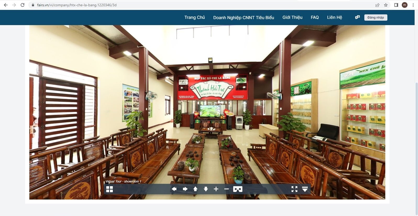This screenshot has height=216, width=418.
Task: Share this page icon
Action: (377, 5)
